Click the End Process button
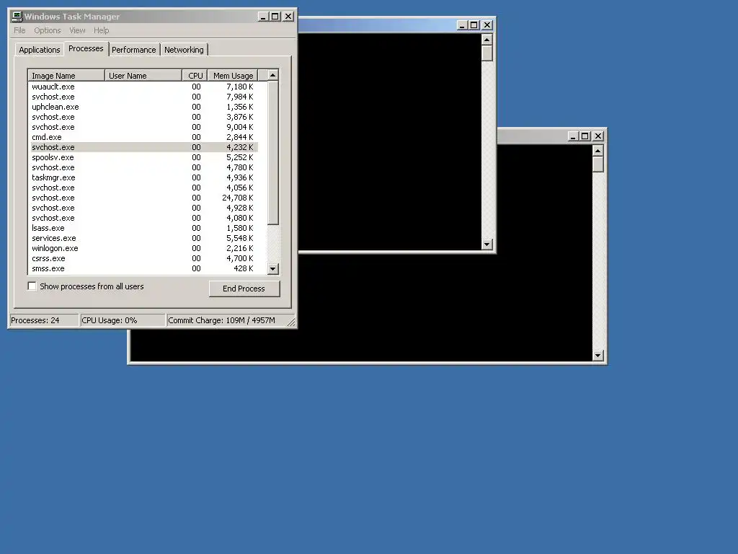Viewport: 738px width, 554px height. (244, 289)
